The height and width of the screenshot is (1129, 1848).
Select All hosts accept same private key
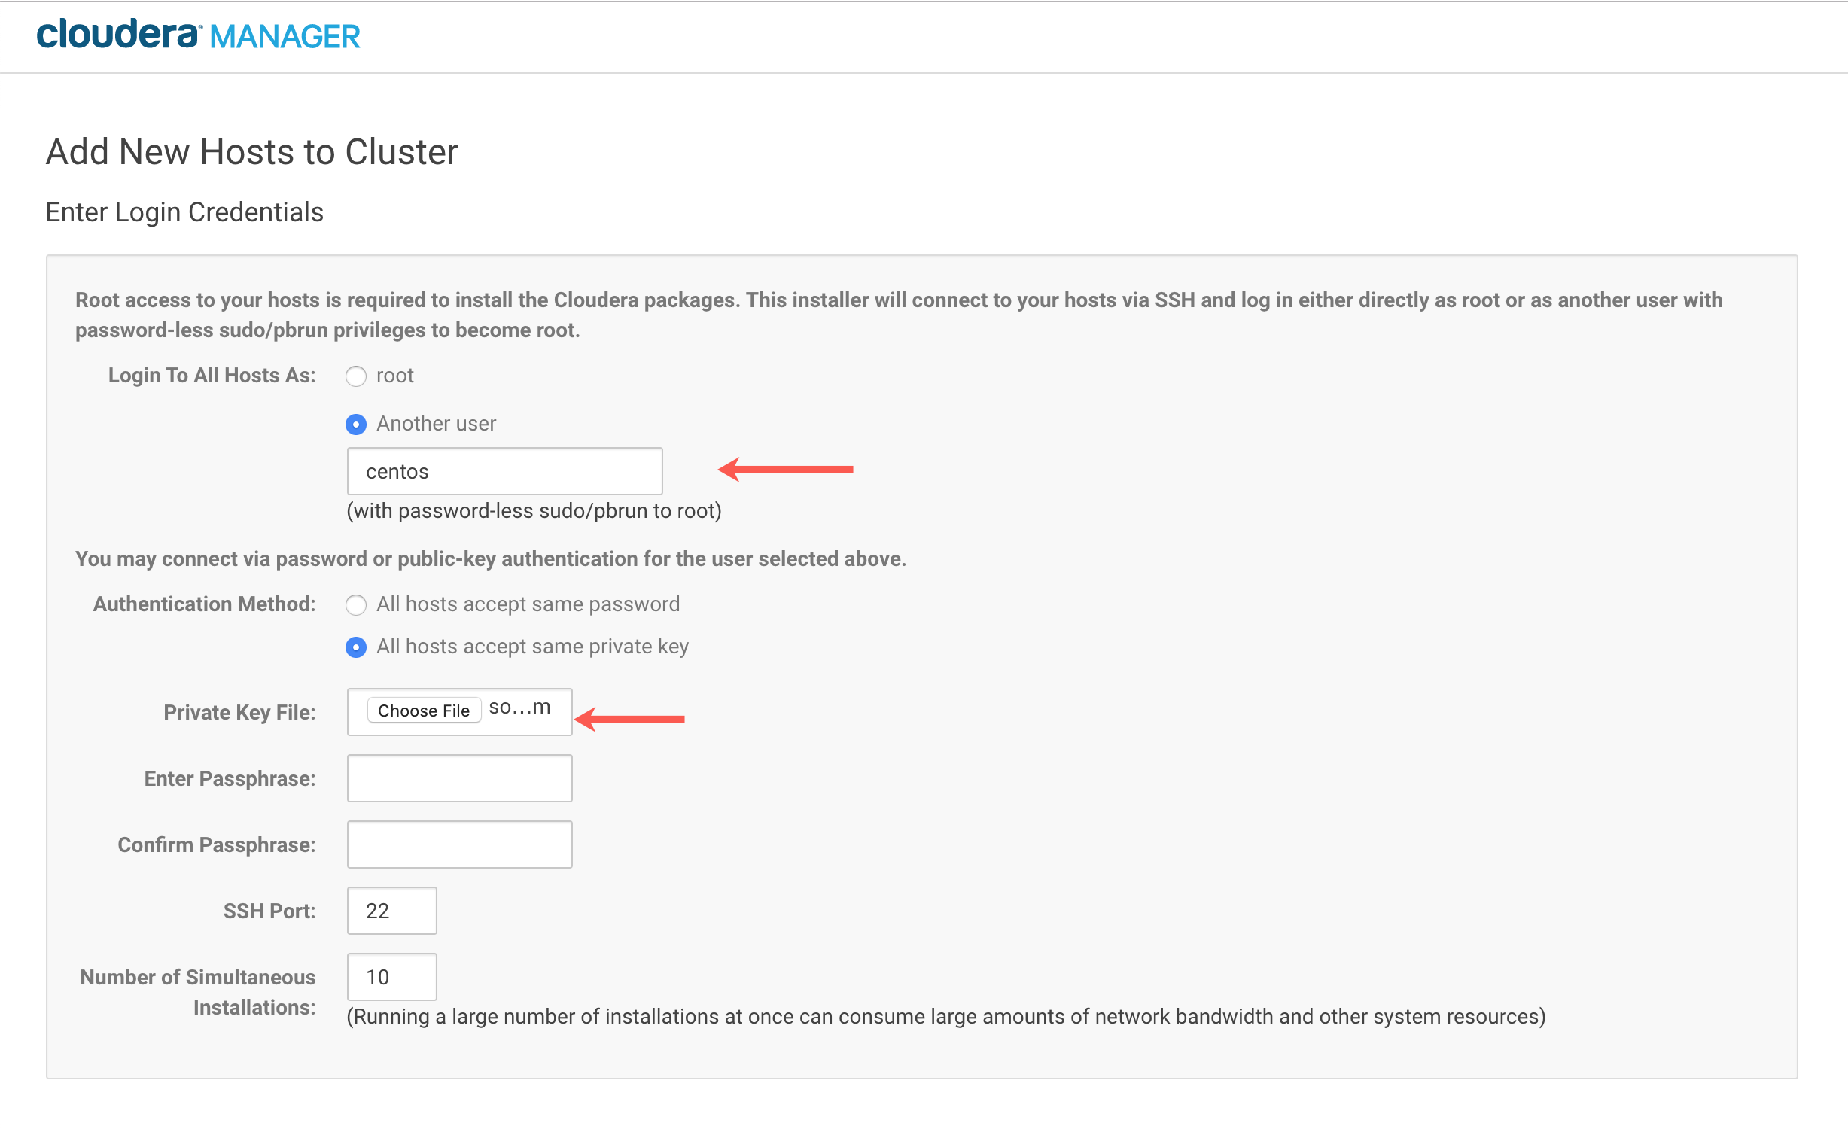click(356, 647)
